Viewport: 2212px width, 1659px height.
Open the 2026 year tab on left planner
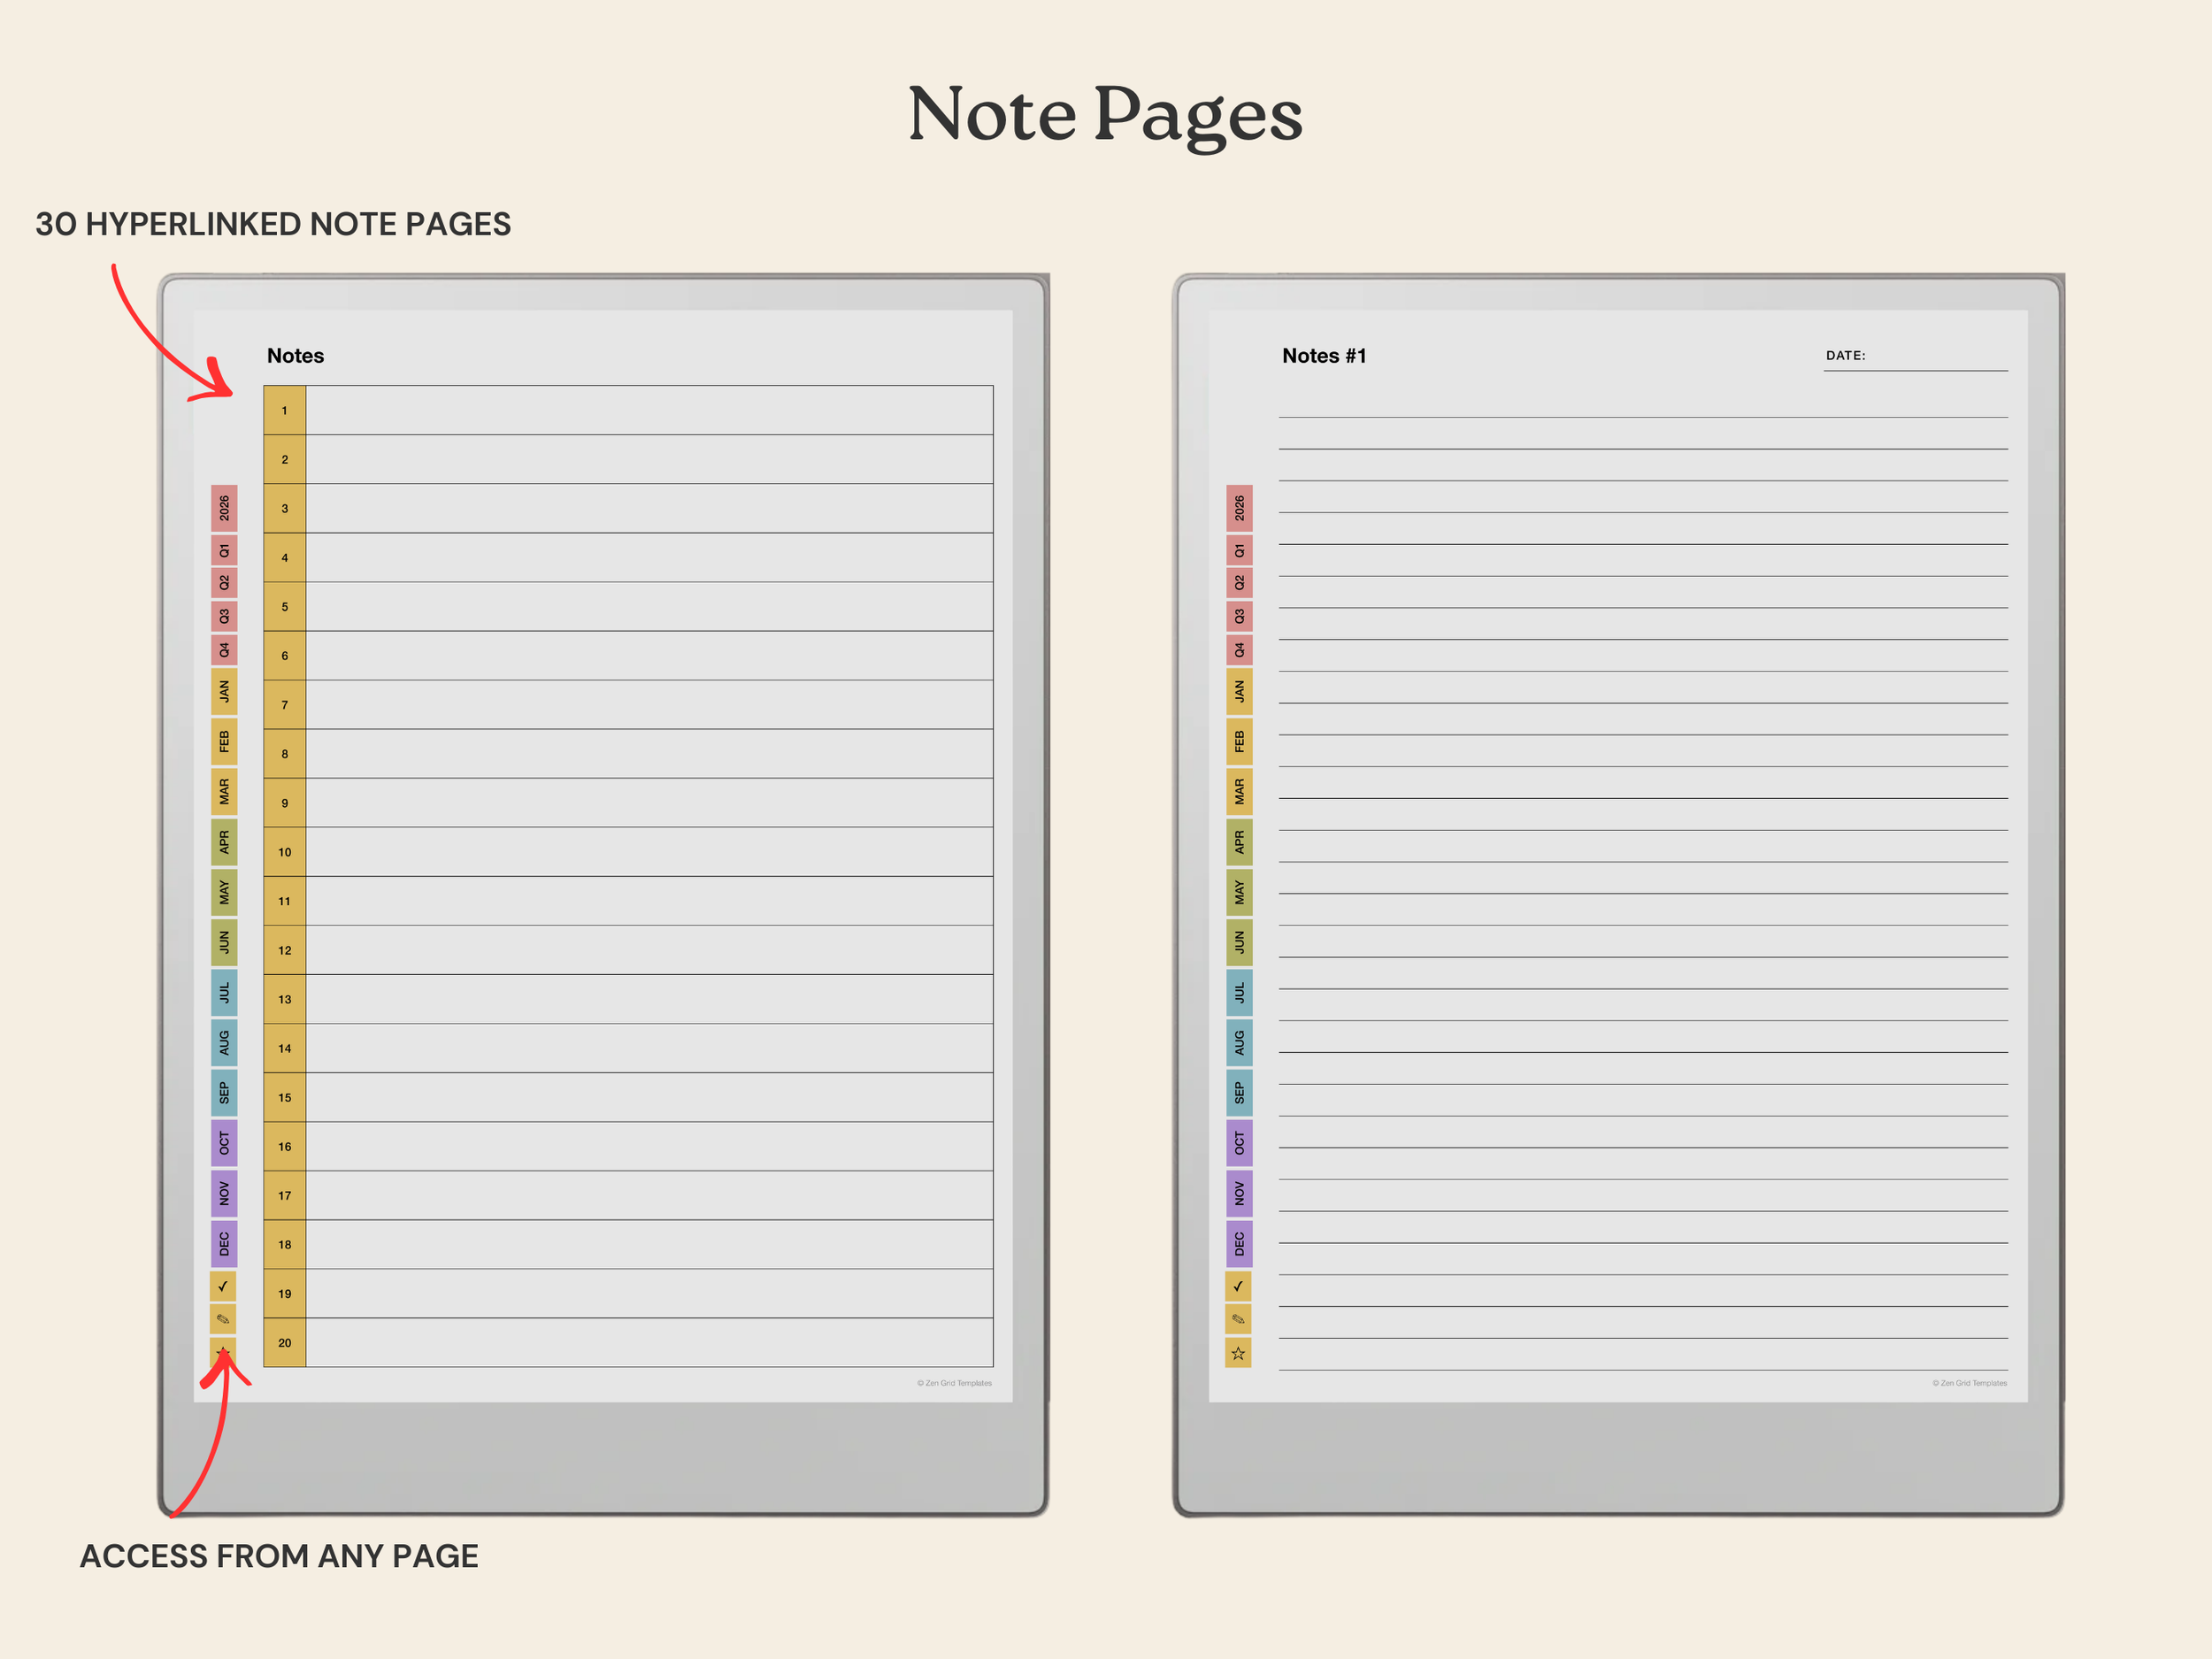(x=224, y=508)
